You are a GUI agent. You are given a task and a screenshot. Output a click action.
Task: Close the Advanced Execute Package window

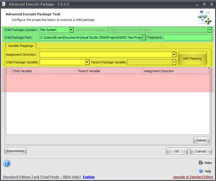(211, 4)
